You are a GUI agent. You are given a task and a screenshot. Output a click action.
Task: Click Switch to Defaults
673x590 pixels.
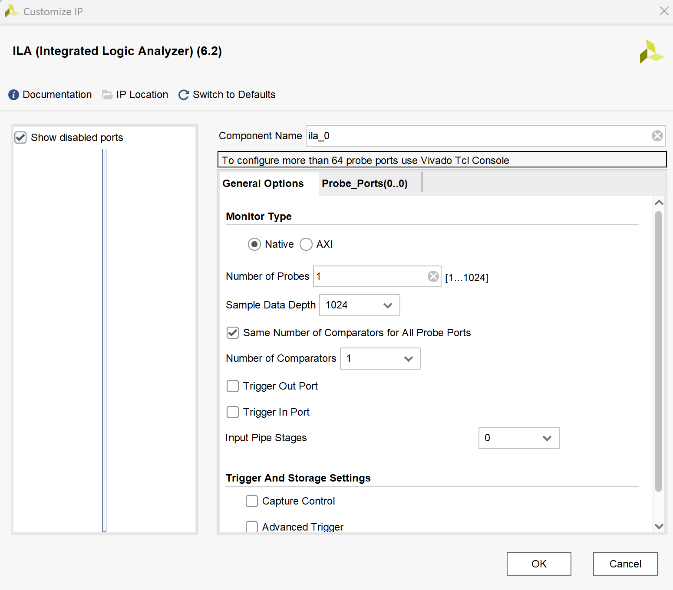click(234, 95)
